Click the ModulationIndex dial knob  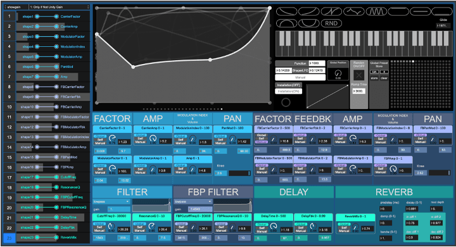tap(193, 138)
